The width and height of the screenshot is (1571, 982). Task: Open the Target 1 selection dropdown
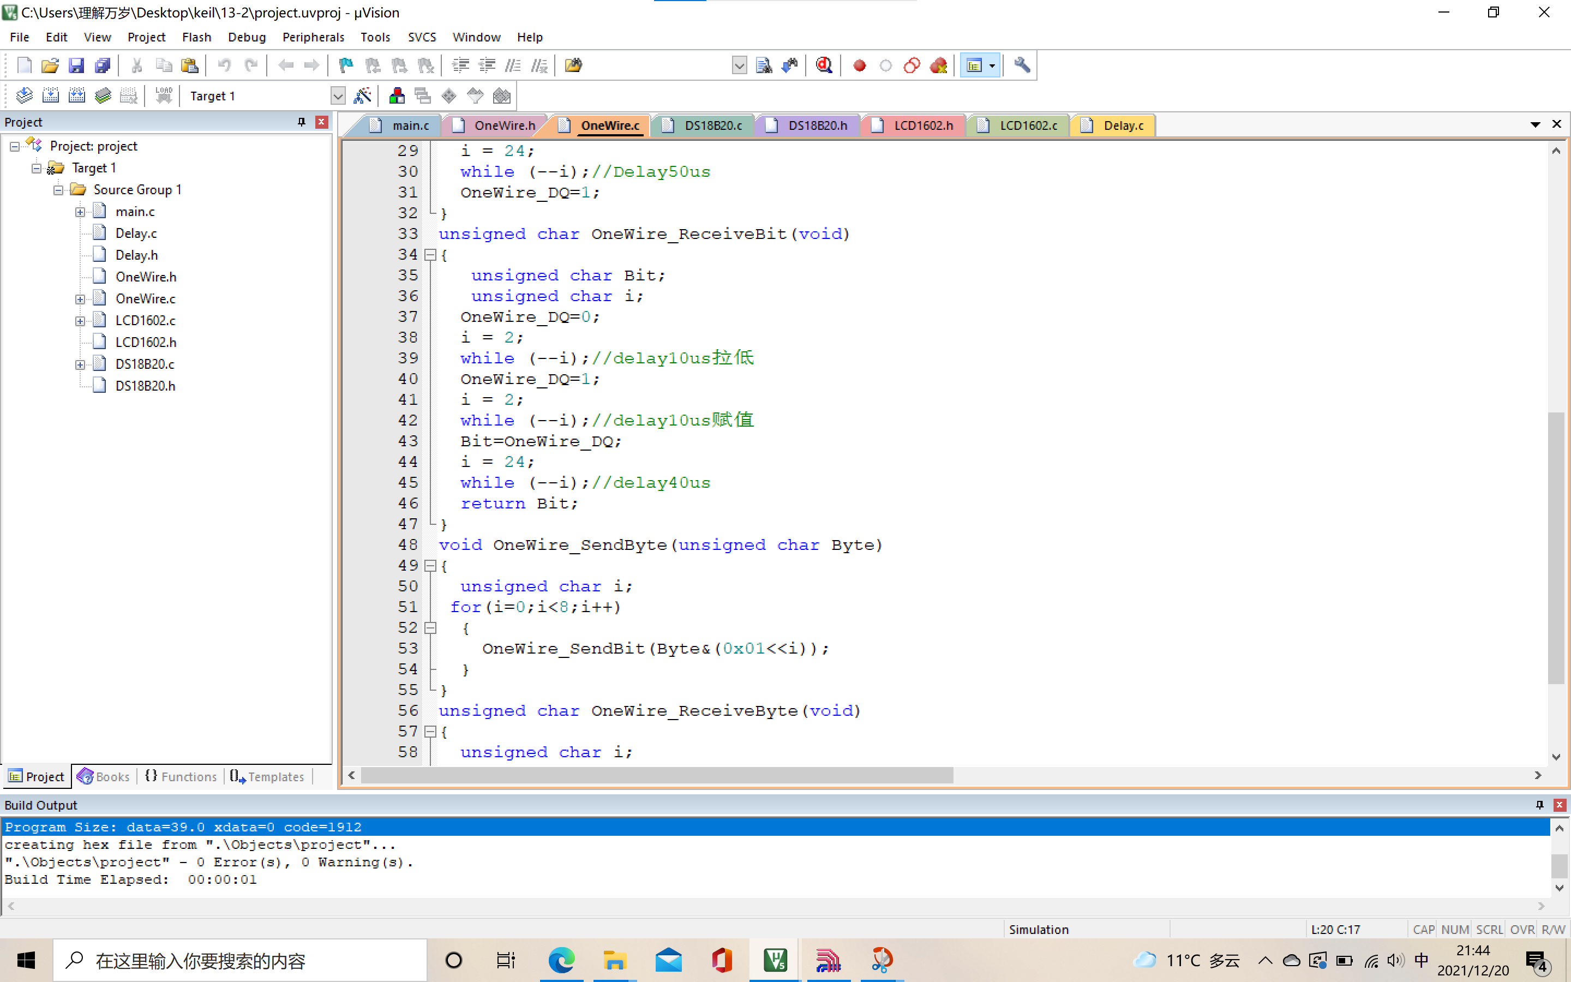(x=338, y=96)
